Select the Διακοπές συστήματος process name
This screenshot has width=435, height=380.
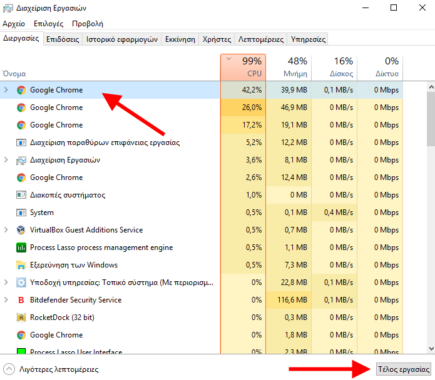click(x=68, y=195)
